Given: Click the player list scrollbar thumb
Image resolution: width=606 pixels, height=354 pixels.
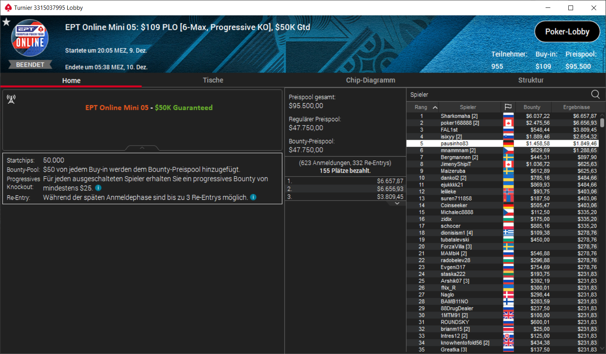Looking at the screenshot, I should (x=602, y=122).
